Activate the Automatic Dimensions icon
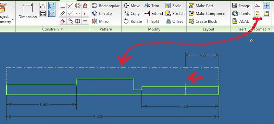 pyautogui.click(x=43, y=5)
